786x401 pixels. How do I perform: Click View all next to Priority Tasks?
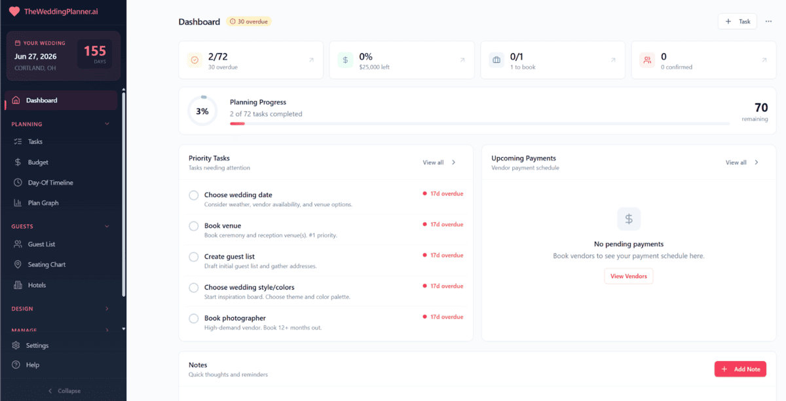point(435,162)
